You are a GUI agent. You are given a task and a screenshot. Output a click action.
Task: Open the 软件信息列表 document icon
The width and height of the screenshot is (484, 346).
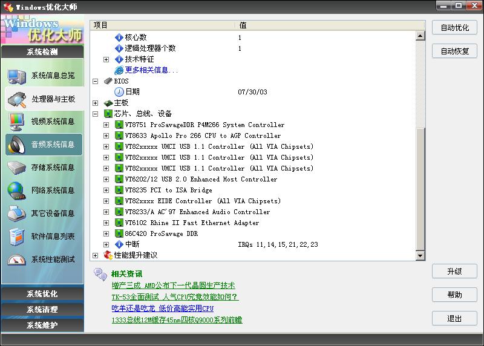coord(17,237)
